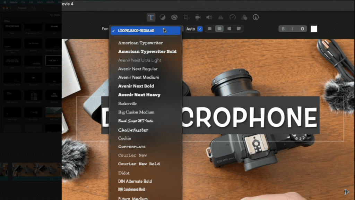The width and height of the screenshot is (355, 200).
Task: Open the color correction palette icon
Action: pyautogui.click(x=174, y=17)
